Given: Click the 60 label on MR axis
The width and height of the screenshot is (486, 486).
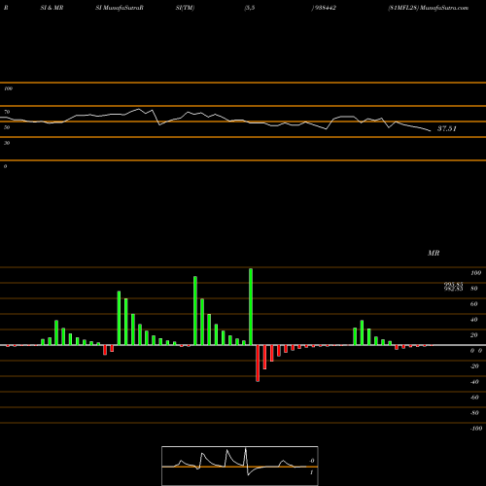Looking at the screenshot, I should click(x=473, y=304).
